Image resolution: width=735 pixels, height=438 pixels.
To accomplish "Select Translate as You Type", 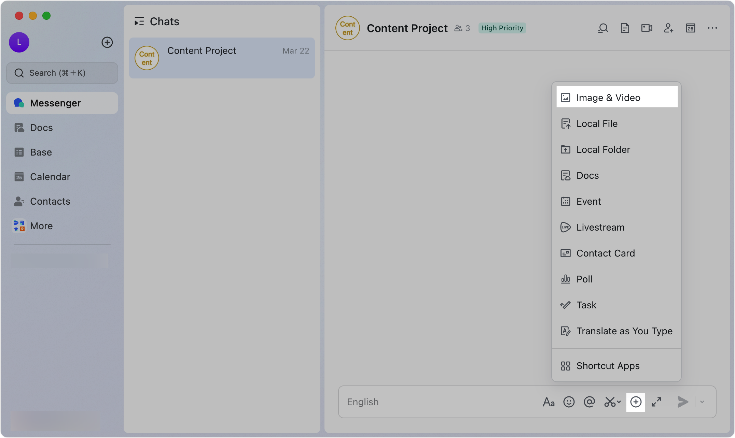I will pos(624,331).
